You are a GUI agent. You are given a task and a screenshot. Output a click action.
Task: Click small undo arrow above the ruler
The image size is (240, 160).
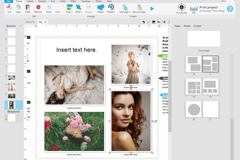tap(143, 22)
